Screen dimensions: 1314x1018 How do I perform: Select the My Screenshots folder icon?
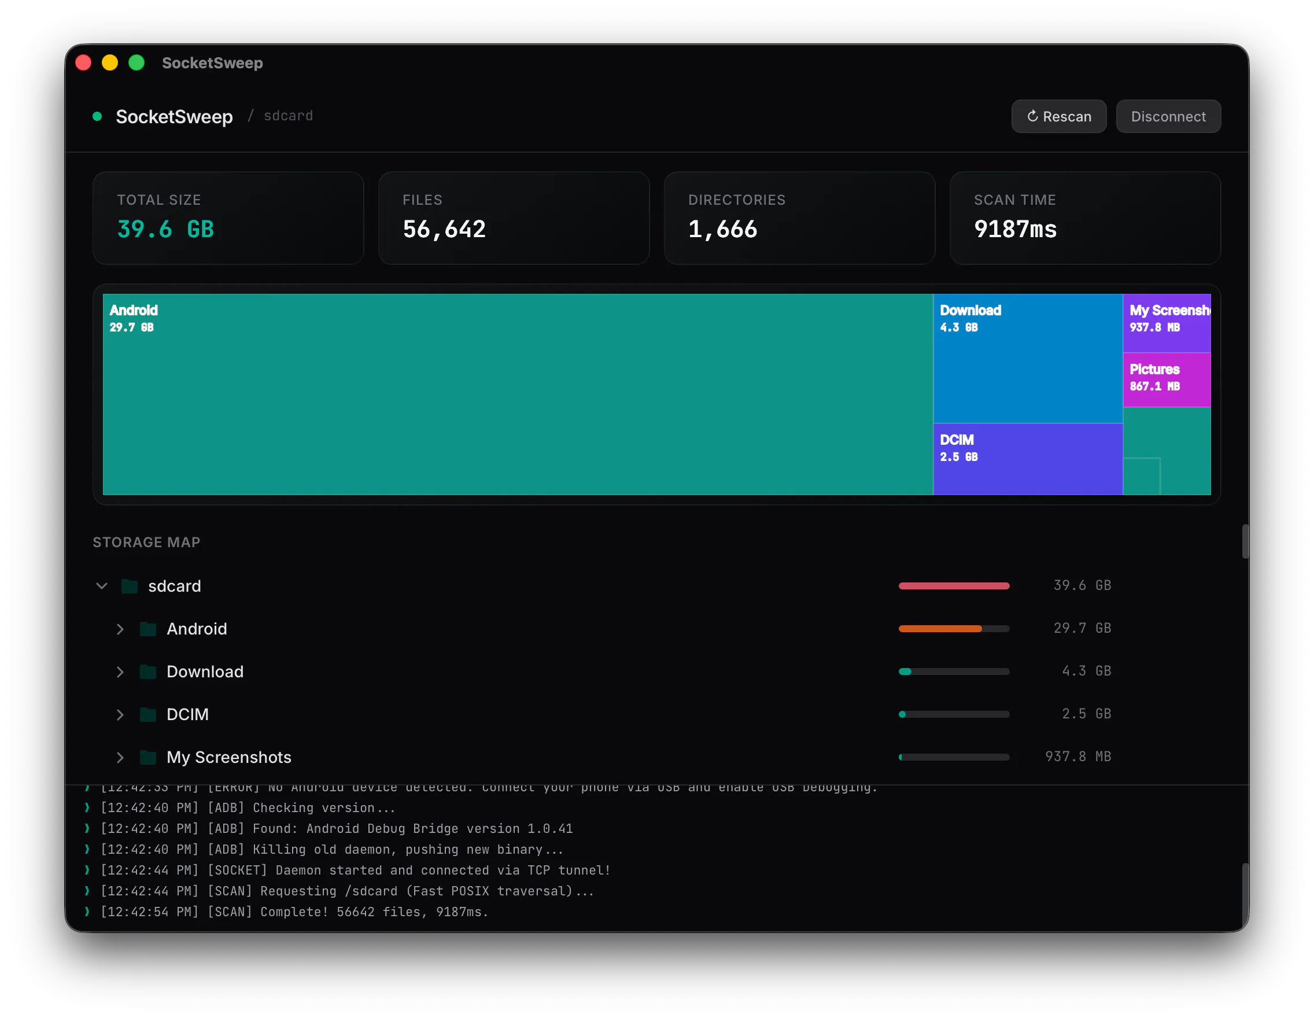click(x=148, y=757)
